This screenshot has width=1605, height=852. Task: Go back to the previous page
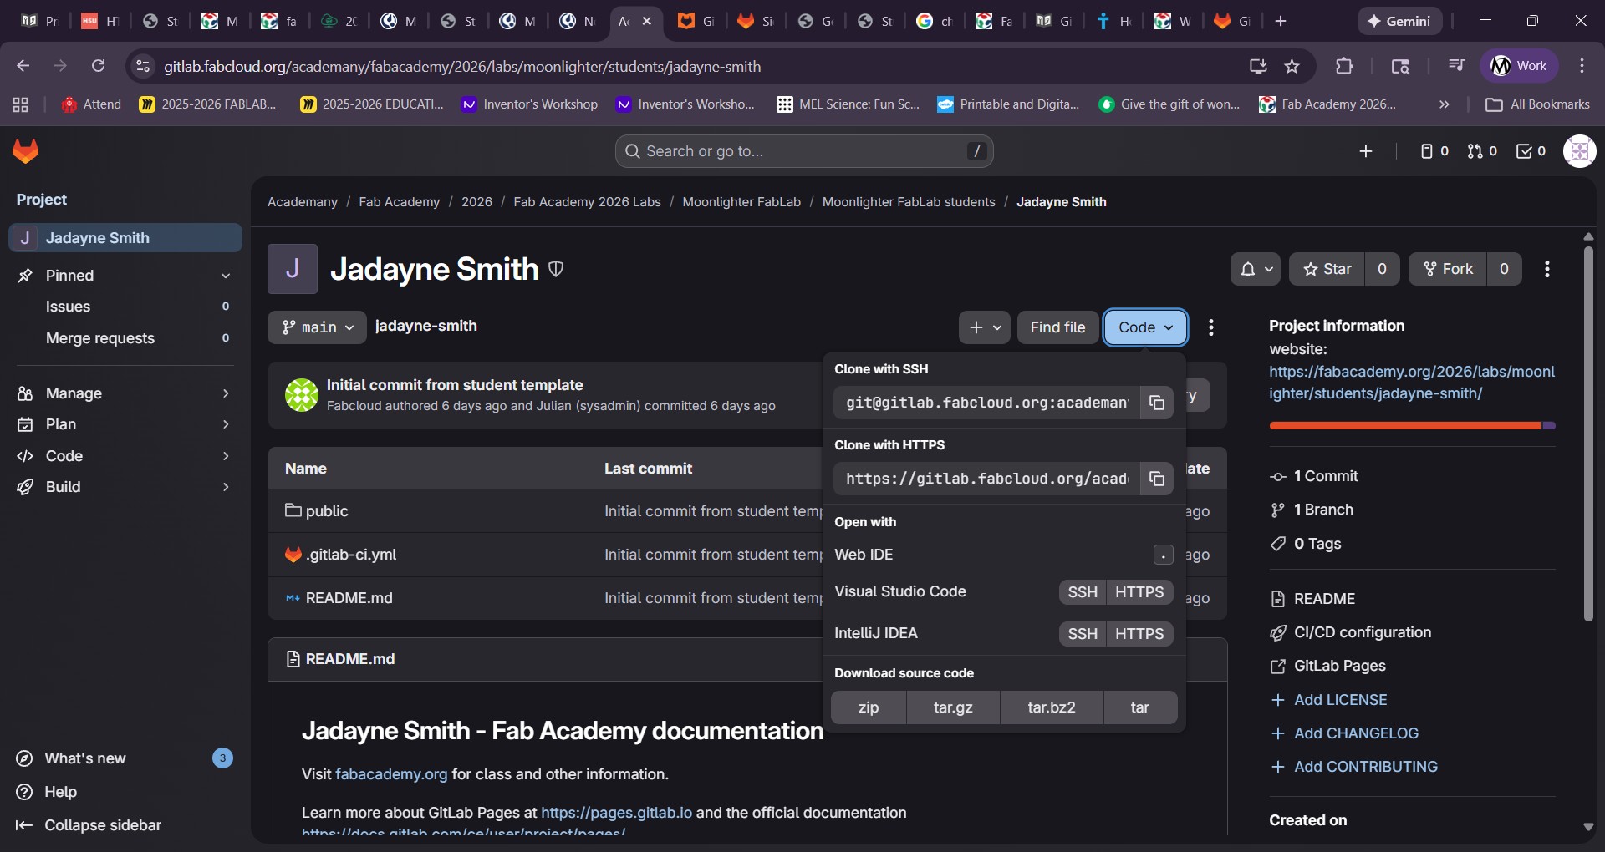coord(23,66)
